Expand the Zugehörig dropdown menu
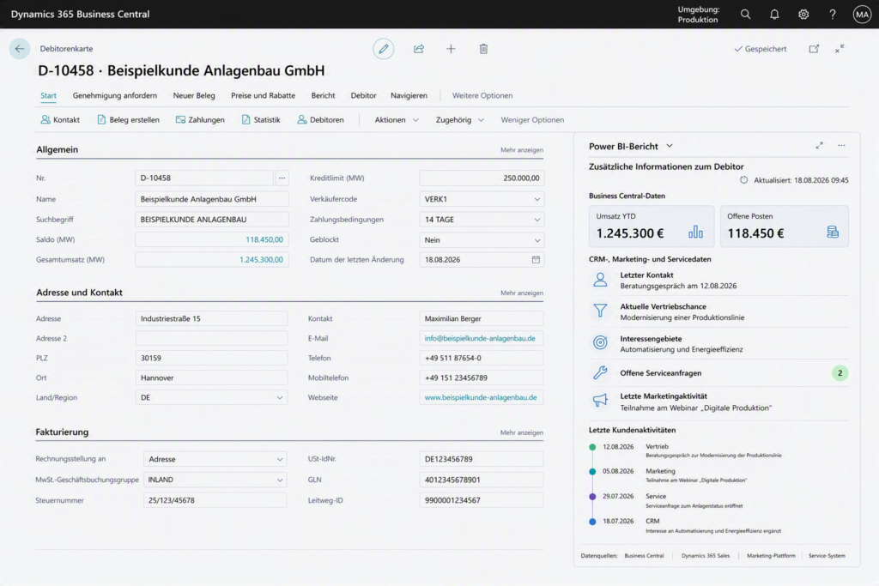Viewport: 879px width, 586px height. point(460,119)
